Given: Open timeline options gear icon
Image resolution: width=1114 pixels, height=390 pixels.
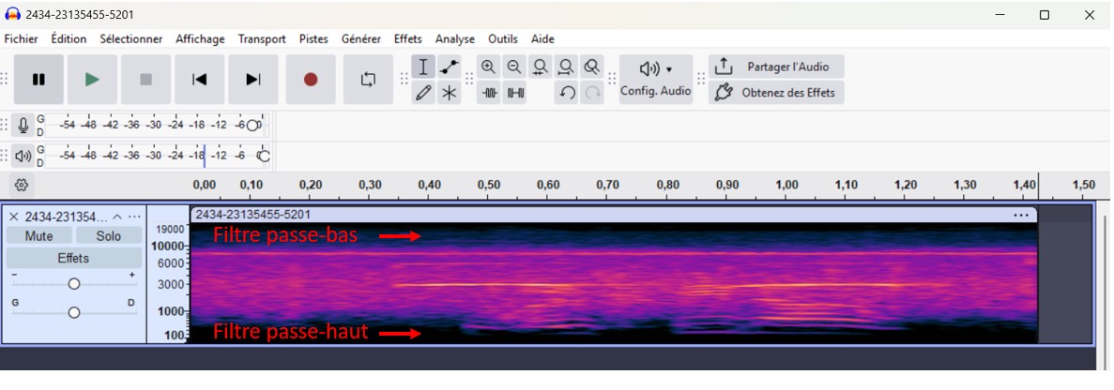Looking at the screenshot, I should (x=22, y=185).
